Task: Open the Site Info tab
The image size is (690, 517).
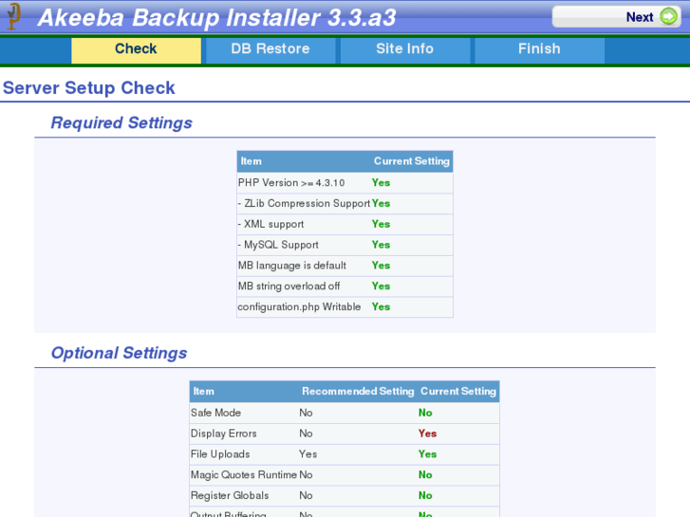Action: click(405, 48)
